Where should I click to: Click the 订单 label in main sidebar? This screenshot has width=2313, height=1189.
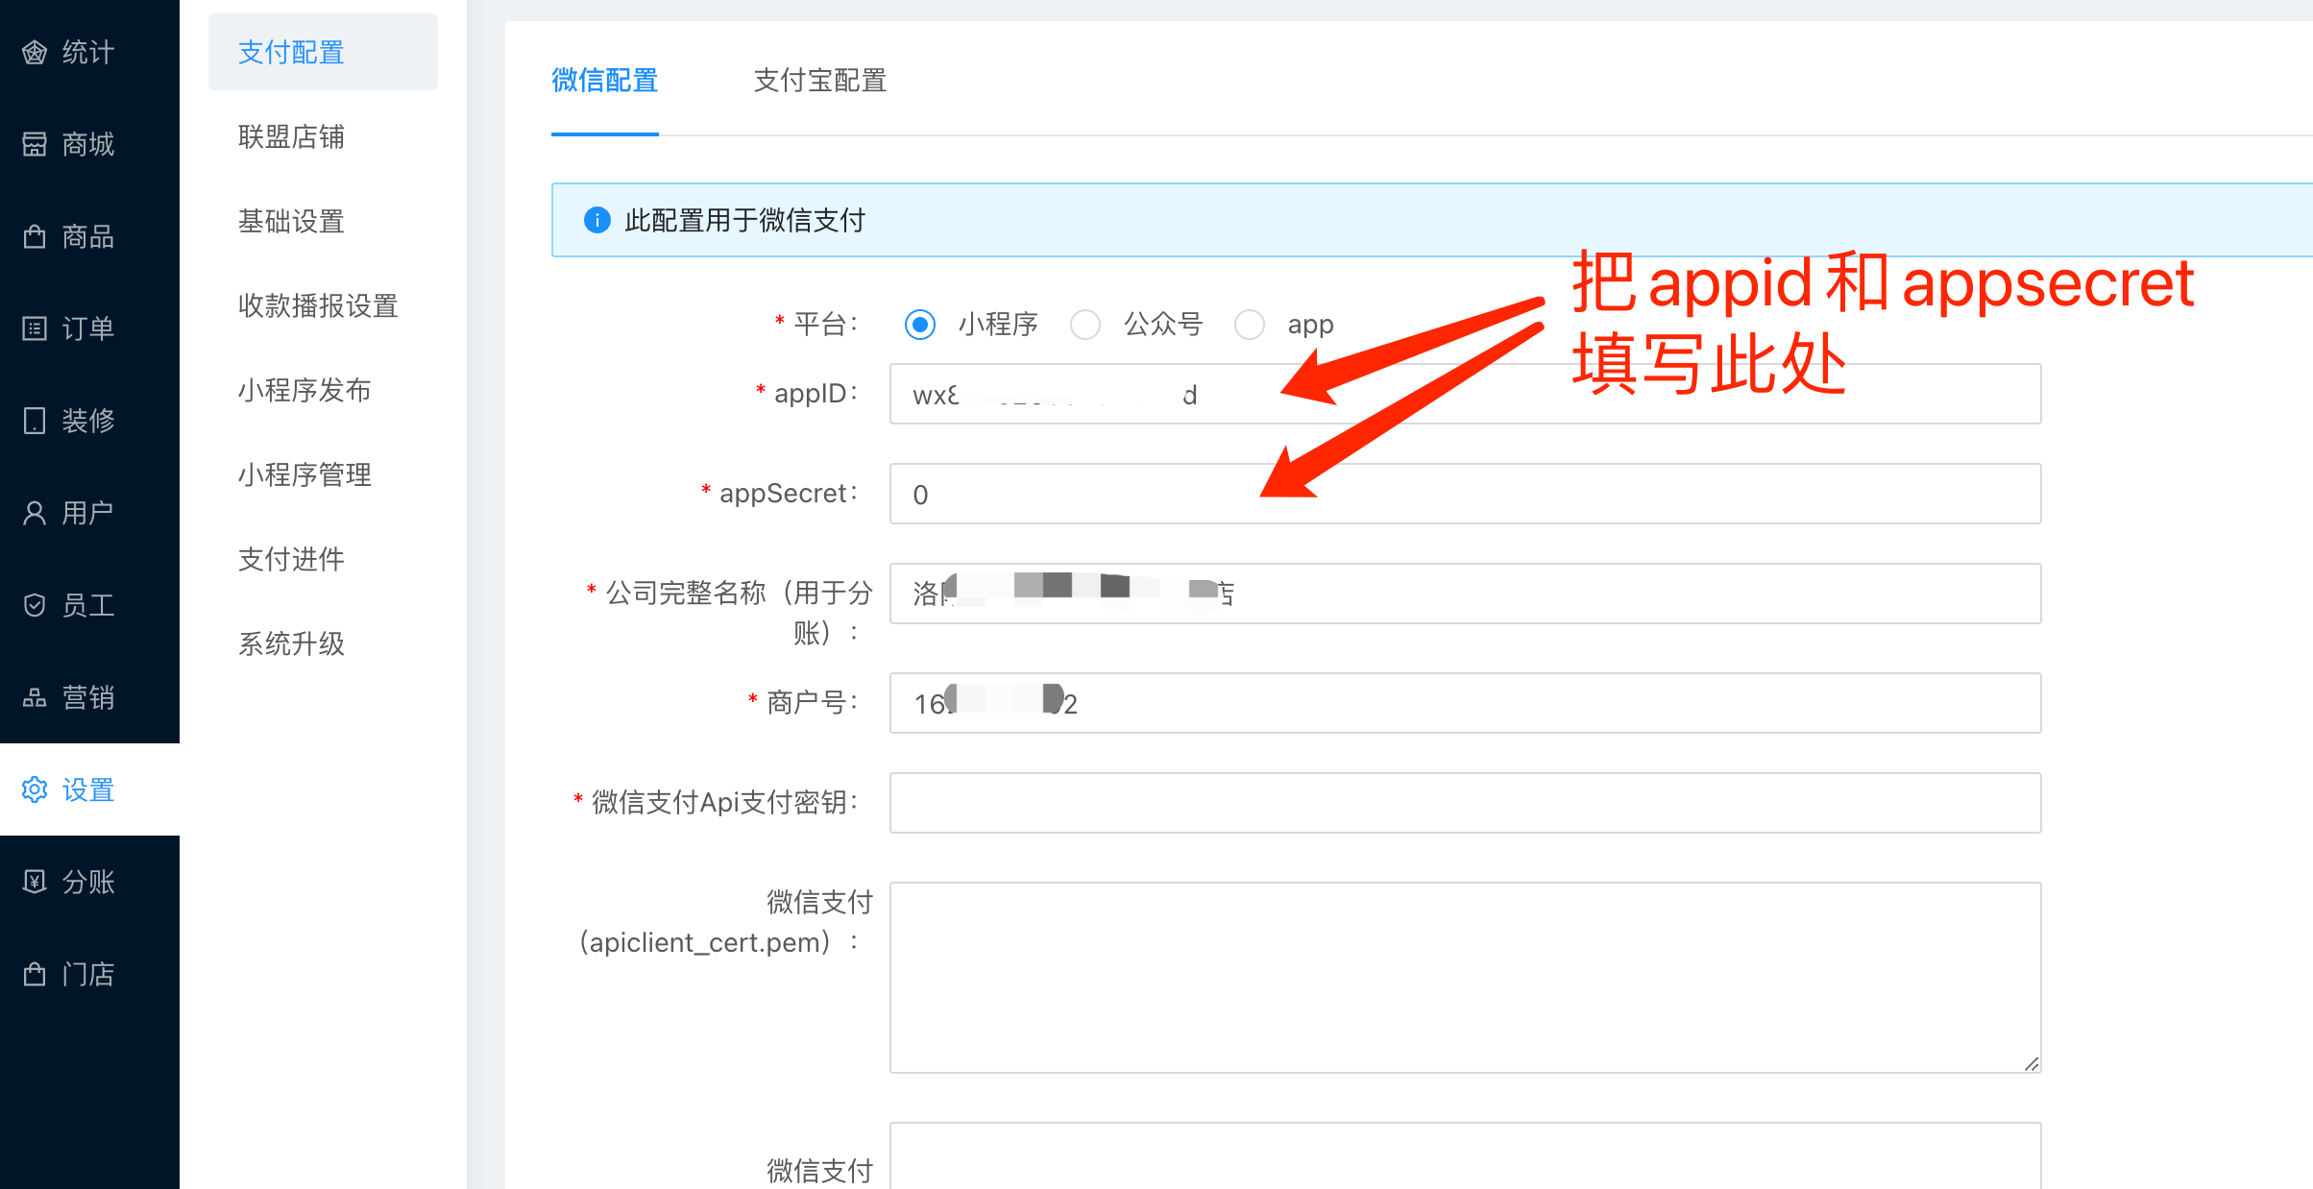88,328
